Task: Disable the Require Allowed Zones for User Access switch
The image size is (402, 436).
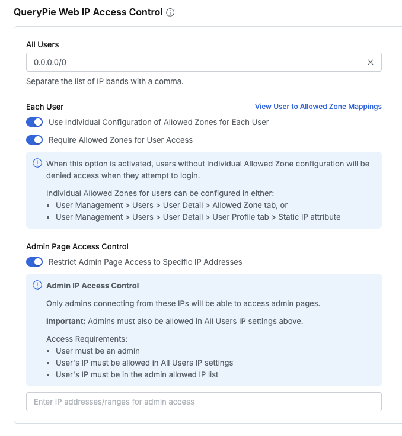Action: (34, 140)
